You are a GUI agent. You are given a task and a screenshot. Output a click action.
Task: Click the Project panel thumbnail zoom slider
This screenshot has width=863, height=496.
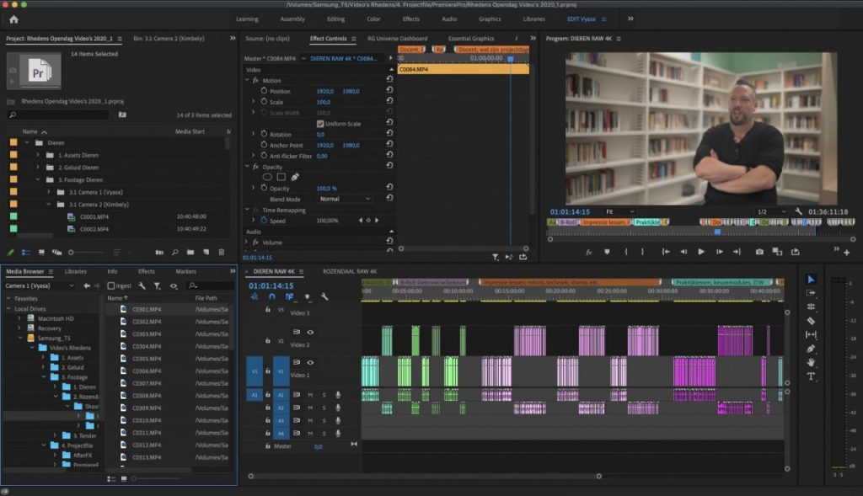pos(72,252)
